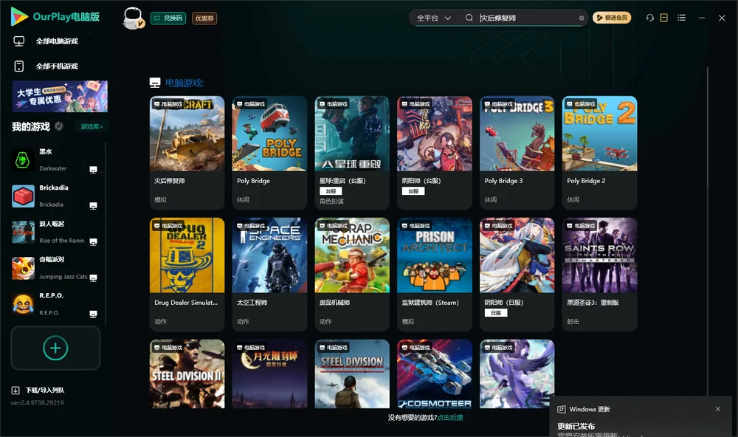This screenshot has width=738, height=437.
Task: Click the yellow mini-mode window icon
Action: tap(664, 18)
